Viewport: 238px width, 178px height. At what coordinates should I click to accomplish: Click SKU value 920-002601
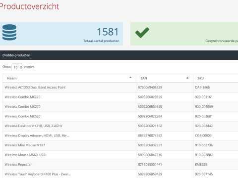tap(204, 116)
